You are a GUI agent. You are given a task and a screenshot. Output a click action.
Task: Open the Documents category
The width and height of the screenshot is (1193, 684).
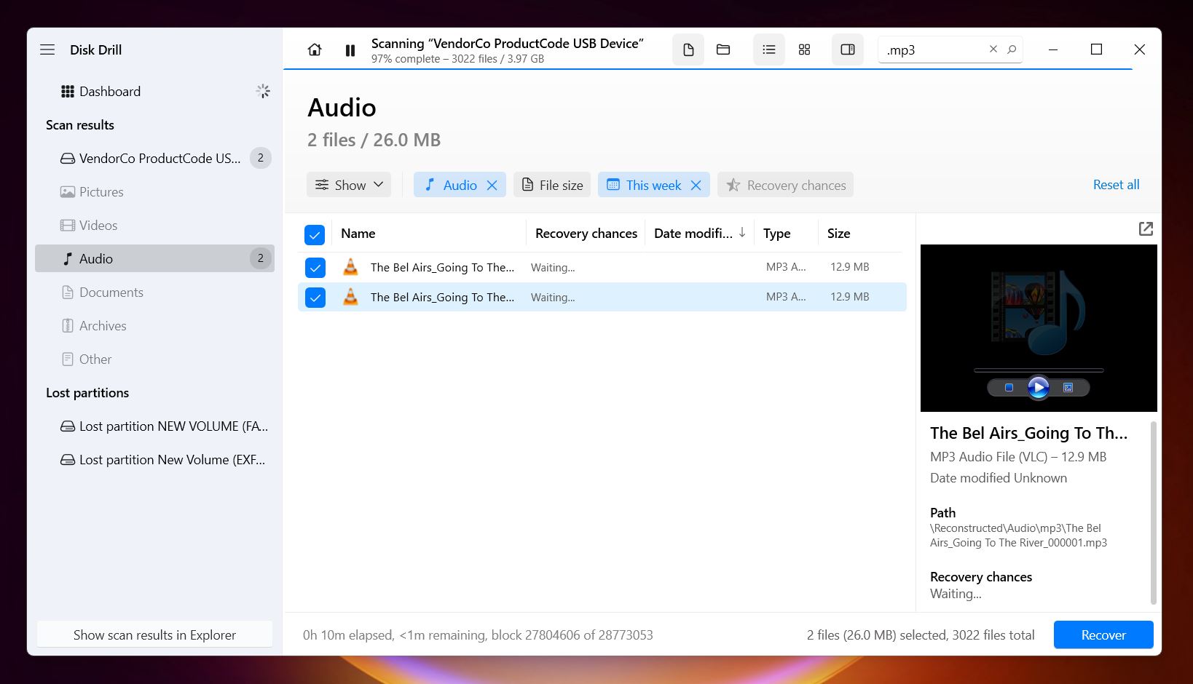pos(154,292)
